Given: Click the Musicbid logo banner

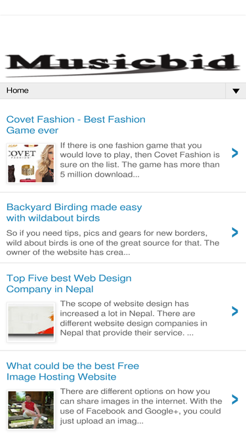Looking at the screenshot, I should tap(123, 66).
